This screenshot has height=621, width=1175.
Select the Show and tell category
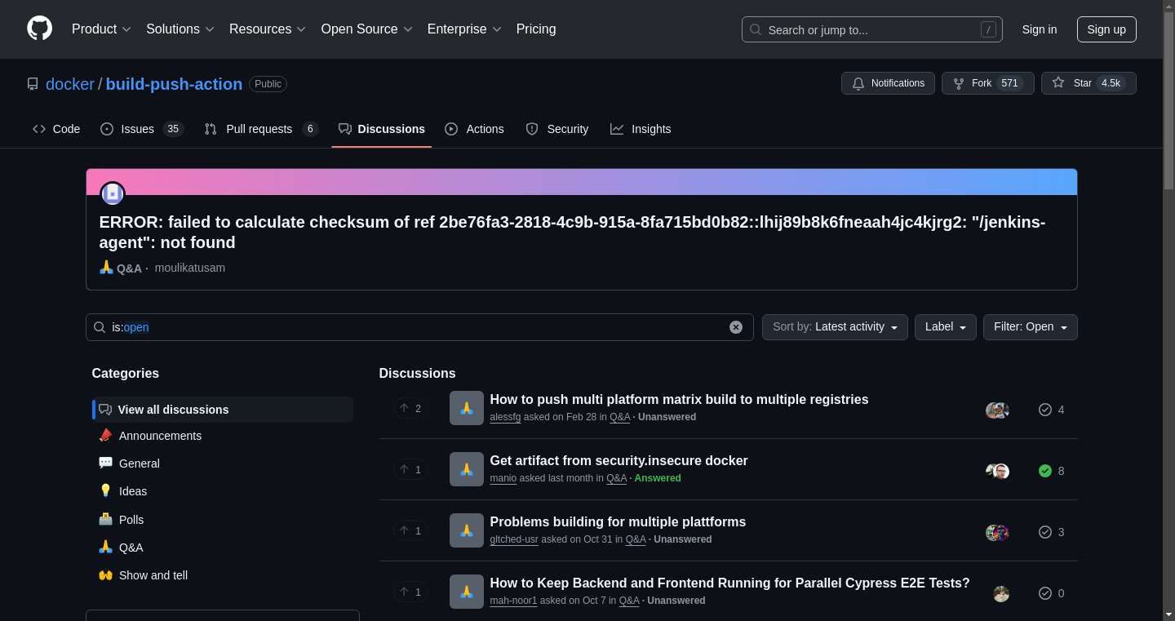tap(223, 575)
